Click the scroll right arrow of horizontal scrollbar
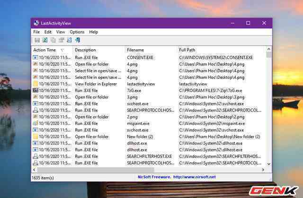 [263, 170]
